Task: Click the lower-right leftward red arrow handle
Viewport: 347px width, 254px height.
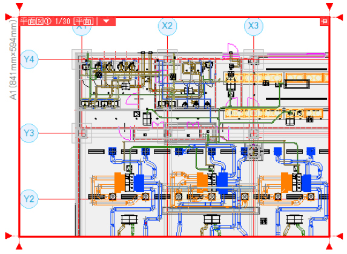Action: pyautogui.click(x=340, y=236)
